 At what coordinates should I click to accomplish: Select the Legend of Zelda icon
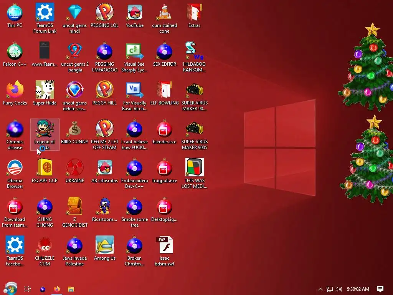pos(45,135)
